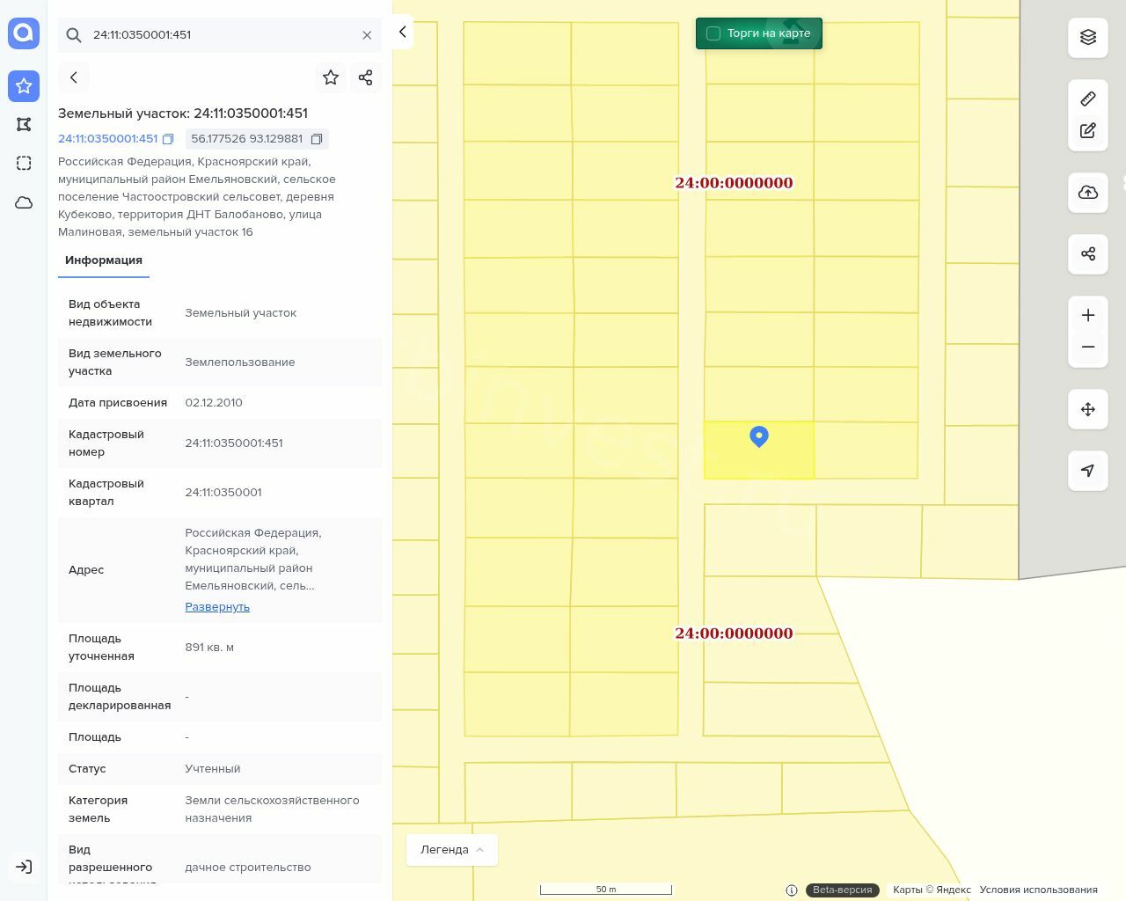Collapse the left information sidebar

403,33
